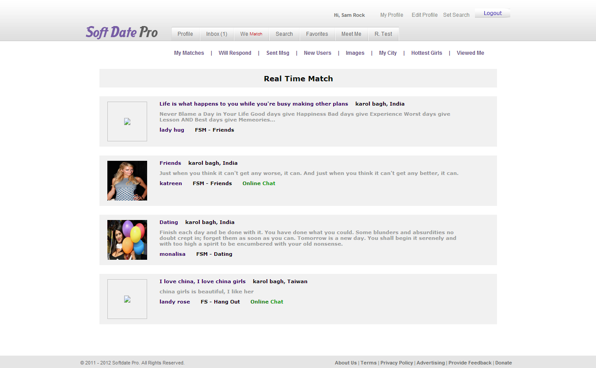The image size is (596, 368).
Task: Open Edit Profile link
Action: point(425,15)
